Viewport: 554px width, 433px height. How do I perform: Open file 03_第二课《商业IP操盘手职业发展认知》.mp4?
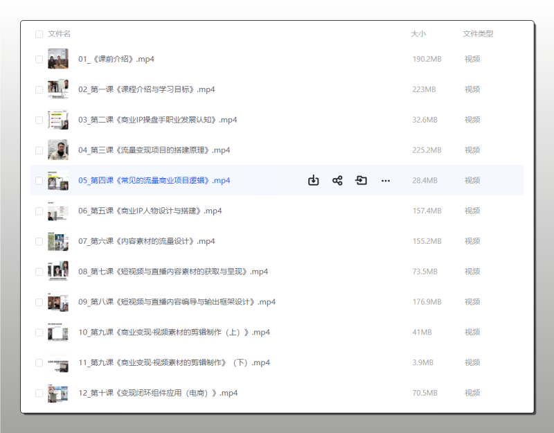tap(157, 120)
